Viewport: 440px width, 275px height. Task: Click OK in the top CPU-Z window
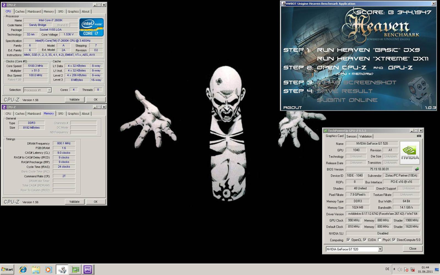coord(96,100)
